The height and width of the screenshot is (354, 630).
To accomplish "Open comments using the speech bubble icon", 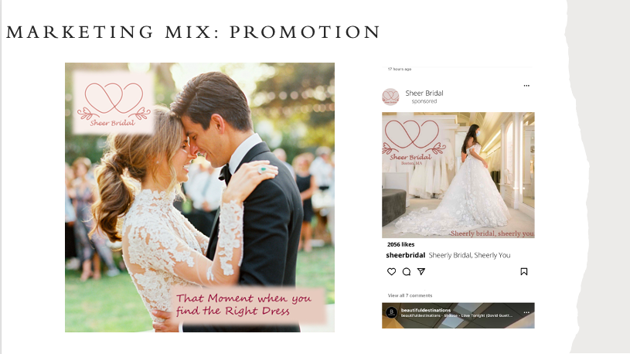I will click(406, 271).
